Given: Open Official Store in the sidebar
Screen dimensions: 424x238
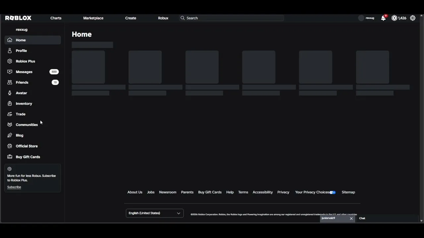Looking at the screenshot, I should click(33, 146).
